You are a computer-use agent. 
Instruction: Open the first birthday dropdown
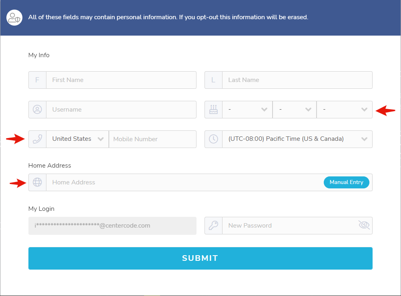coord(247,110)
